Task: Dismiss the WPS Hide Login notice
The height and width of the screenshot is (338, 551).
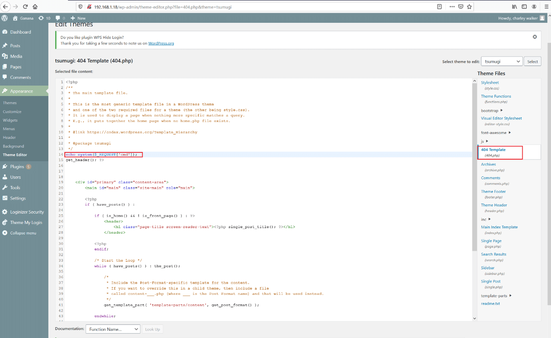Action: click(x=535, y=37)
